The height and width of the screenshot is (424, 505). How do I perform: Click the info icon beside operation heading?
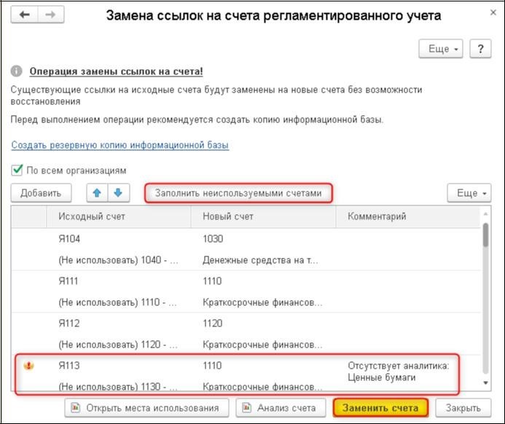17,71
